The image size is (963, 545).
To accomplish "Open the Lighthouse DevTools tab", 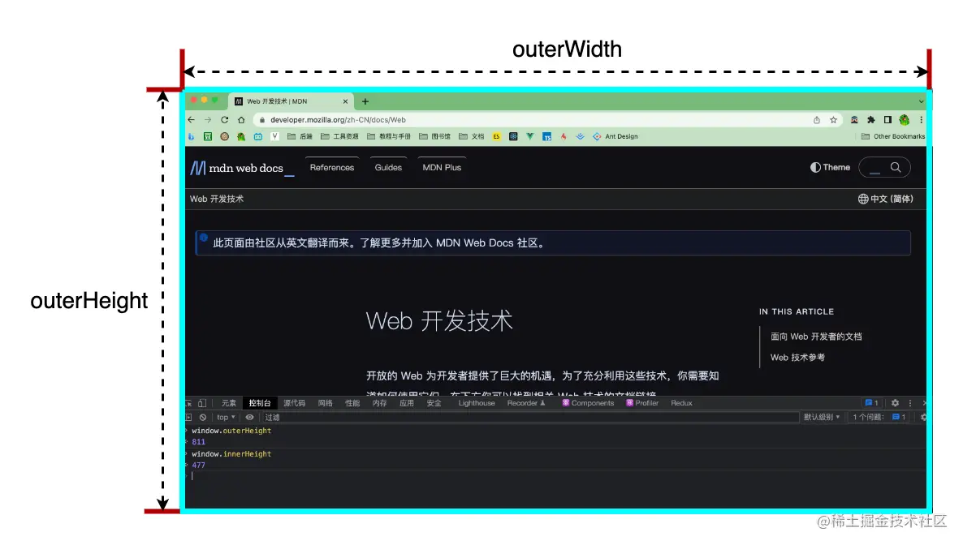I will (476, 403).
